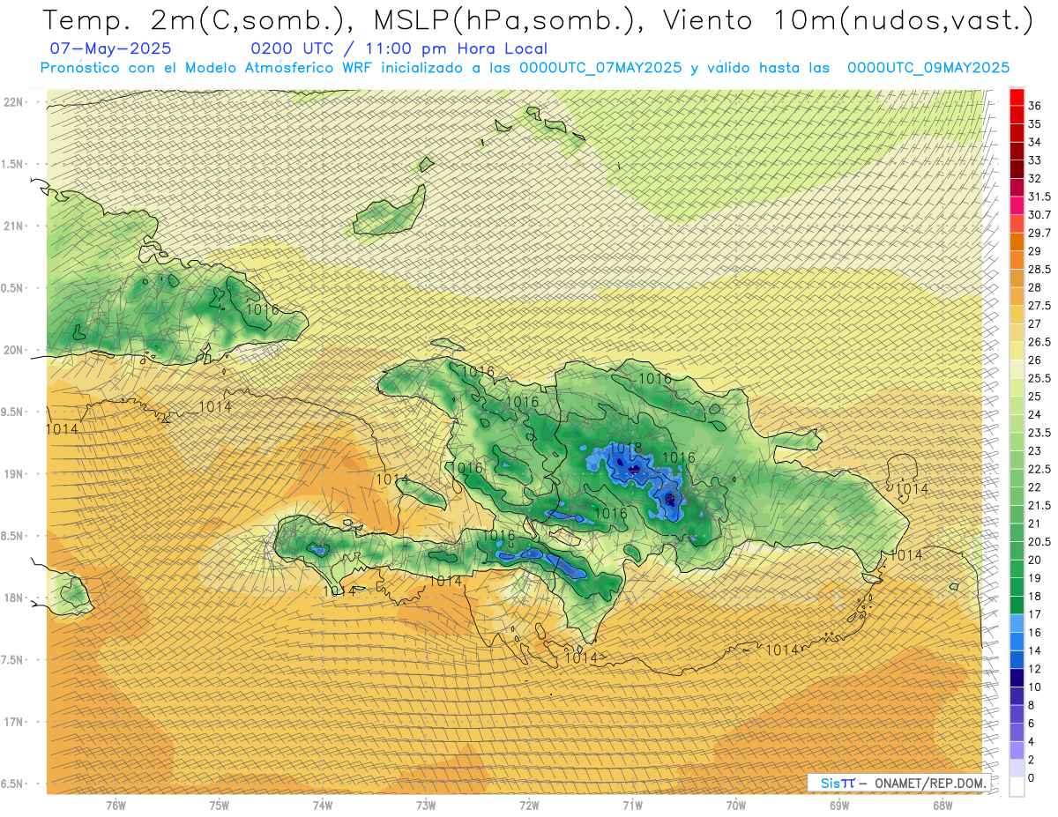The width and height of the screenshot is (1058, 817).
Task: Click the '22N' latitude axis label
Action: pyautogui.click(x=14, y=101)
